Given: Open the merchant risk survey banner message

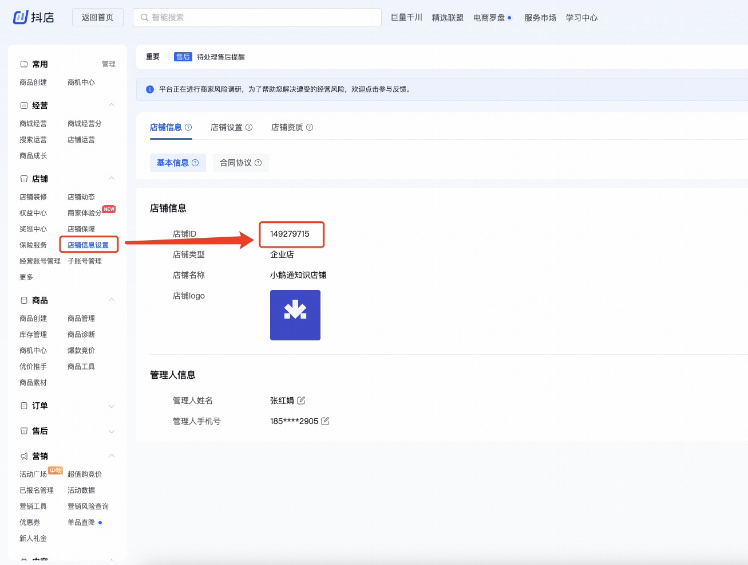Looking at the screenshot, I should coord(285,89).
